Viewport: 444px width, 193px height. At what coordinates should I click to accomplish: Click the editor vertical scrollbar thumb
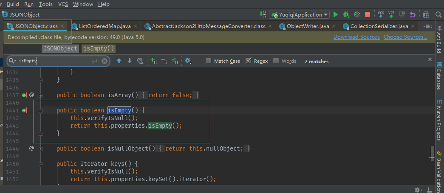(432, 154)
